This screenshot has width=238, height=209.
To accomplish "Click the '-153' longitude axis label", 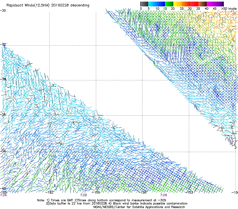I will click(x=189, y=193).
